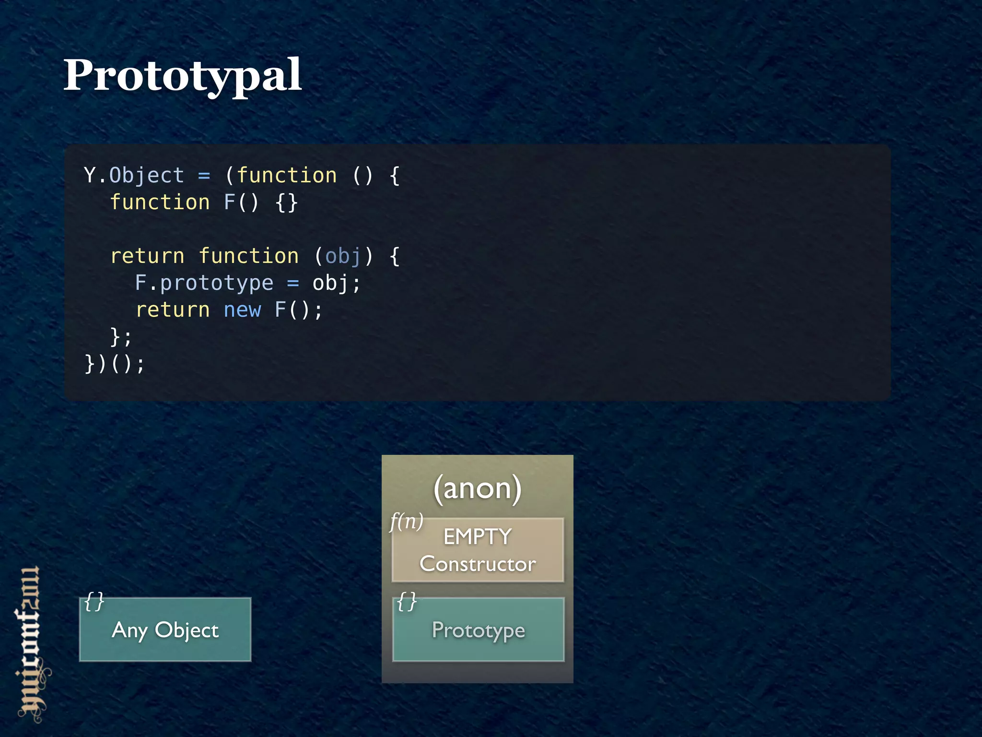This screenshot has height=737, width=982.
Task: Click the code line 'return new F();'
Action: tap(229, 310)
